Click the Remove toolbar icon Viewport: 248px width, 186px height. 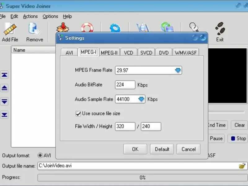(x=34, y=29)
